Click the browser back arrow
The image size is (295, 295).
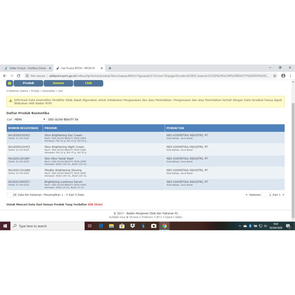click(x=5, y=76)
